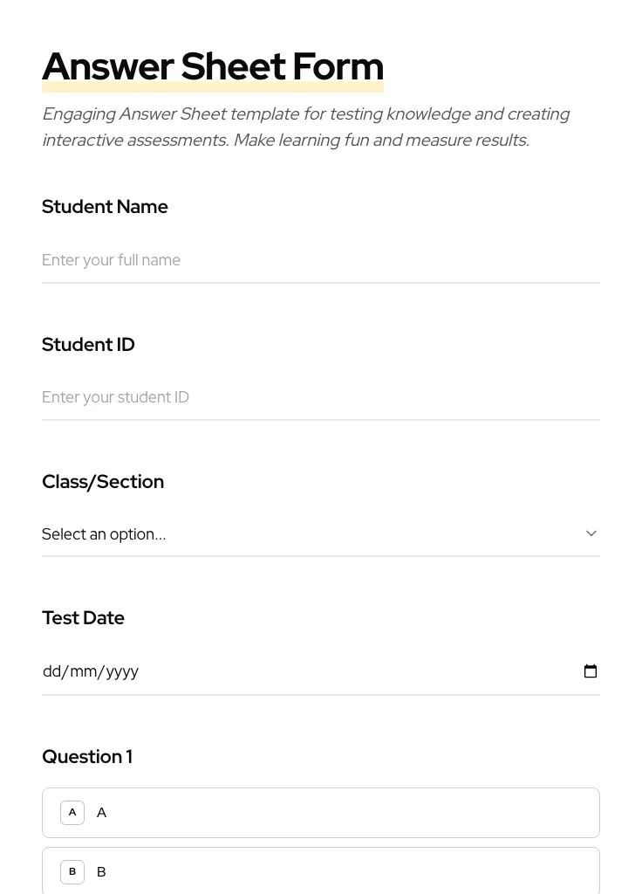642x894 pixels.
Task: Click the Class/Section dropdown chevron
Action: point(591,533)
